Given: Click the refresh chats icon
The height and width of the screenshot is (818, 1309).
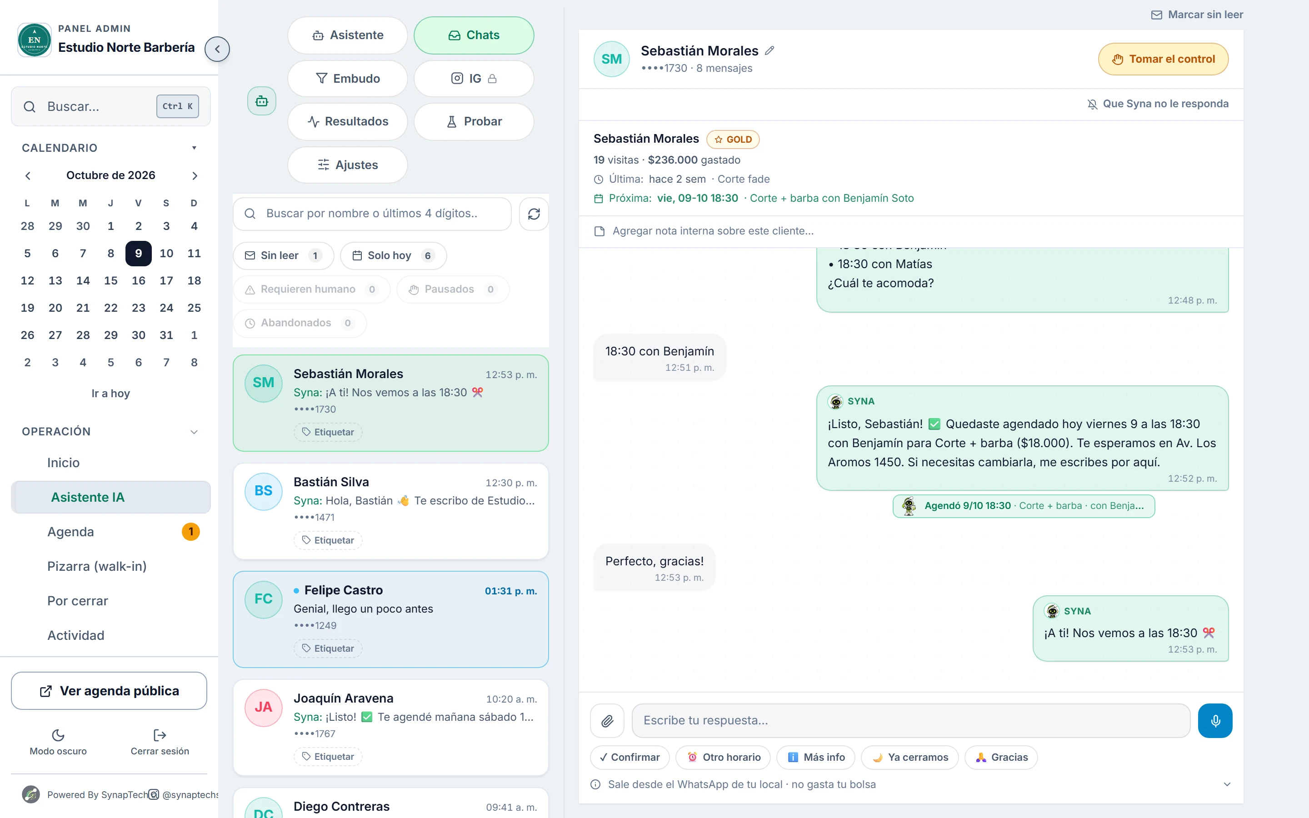Looking at the screenshot, I should [534, 214].
